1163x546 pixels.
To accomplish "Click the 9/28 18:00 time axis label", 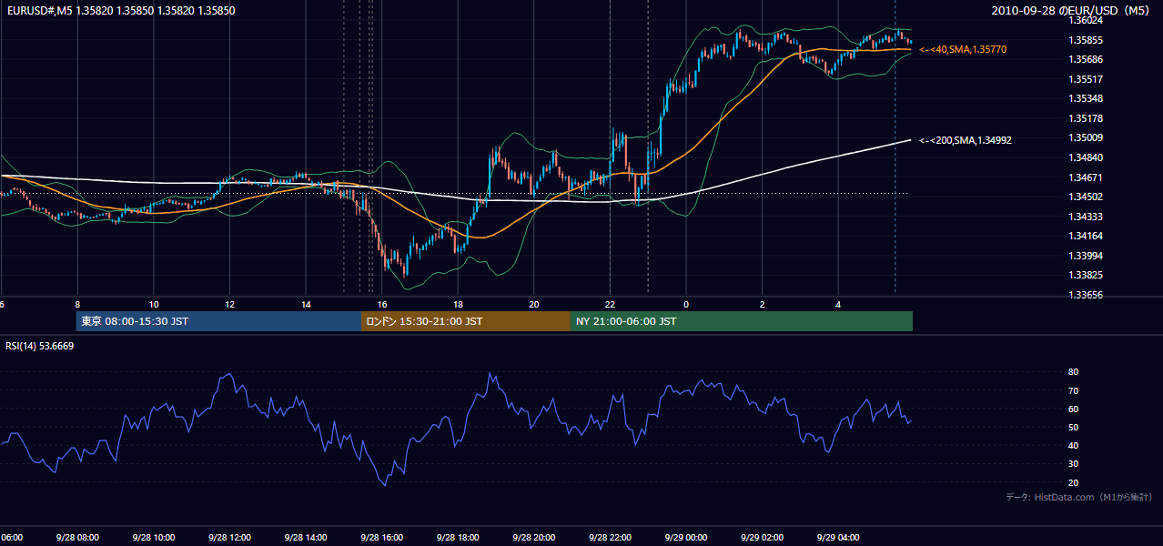I will click(x=458, y=538).
